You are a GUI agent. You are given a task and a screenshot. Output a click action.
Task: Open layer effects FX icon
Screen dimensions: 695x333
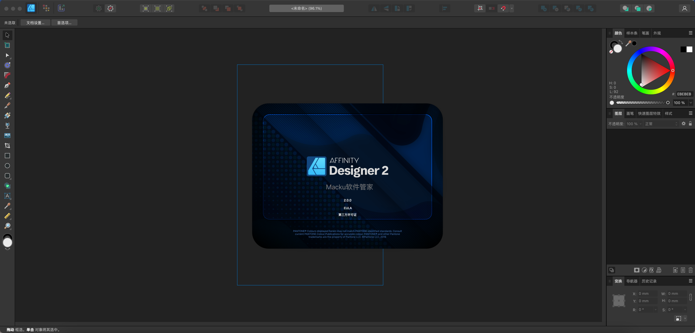coord(651,270)
